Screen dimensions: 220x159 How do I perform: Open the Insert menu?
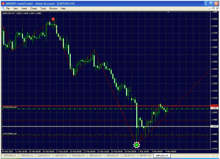coord(24,8)
